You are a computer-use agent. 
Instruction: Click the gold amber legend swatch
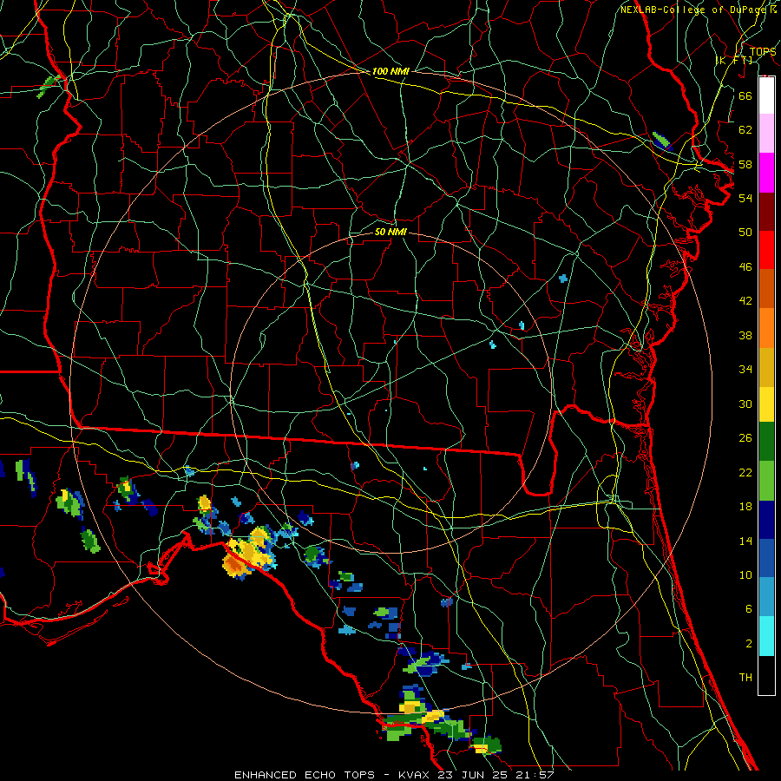(x=766, y=367)
